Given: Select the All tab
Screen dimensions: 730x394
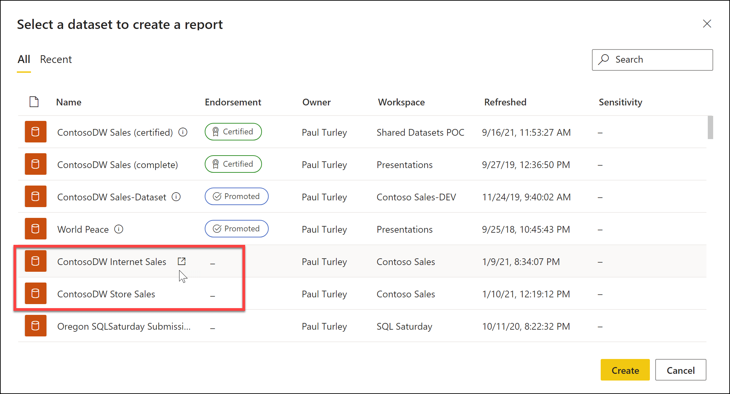Looking at the screenshot, I should point(24,60).
